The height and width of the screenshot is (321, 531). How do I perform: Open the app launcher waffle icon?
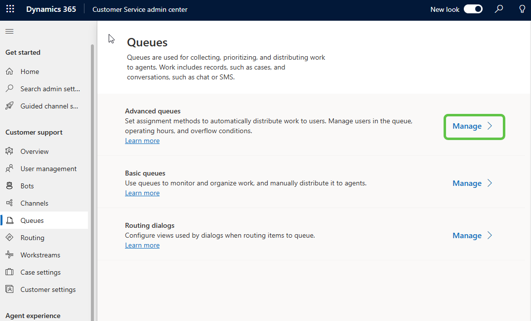[x=10, y=9]
